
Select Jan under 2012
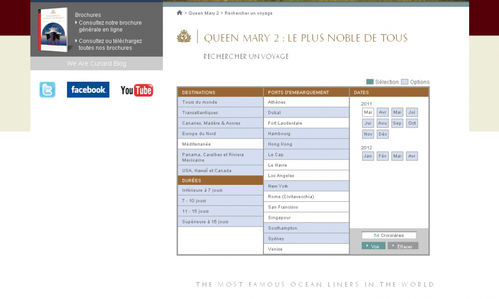(x=368, y=156)
